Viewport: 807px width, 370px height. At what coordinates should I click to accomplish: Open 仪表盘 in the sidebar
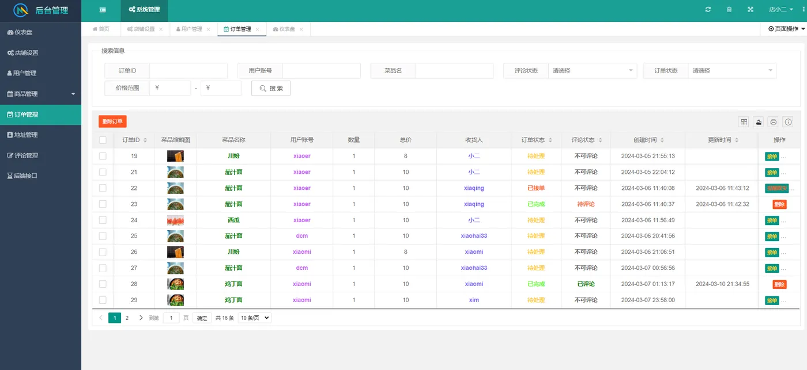[40, 32]
